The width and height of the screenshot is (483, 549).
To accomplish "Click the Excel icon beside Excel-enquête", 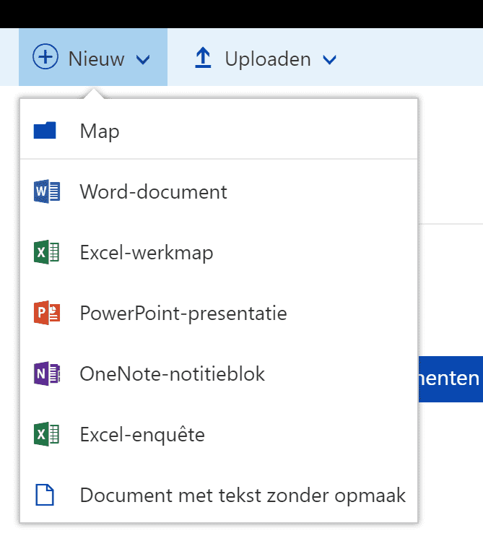I will tap(47, 434).
